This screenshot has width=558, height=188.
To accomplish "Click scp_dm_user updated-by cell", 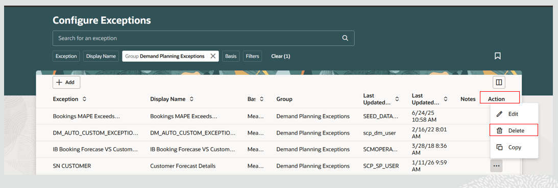I will click(x=379, y=133).
